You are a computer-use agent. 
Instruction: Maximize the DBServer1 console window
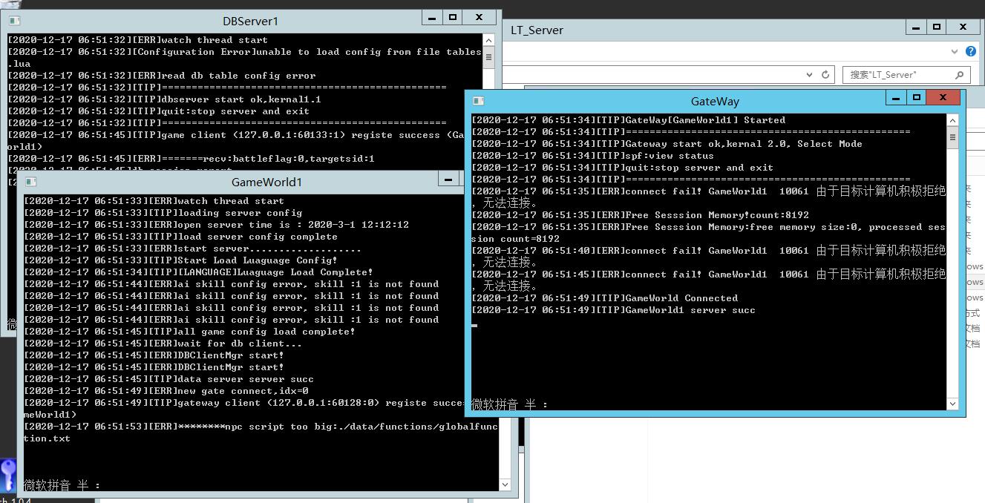453,17
